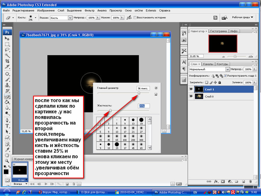Click the Жесткость 25% input field

click(x=144, y=106)
